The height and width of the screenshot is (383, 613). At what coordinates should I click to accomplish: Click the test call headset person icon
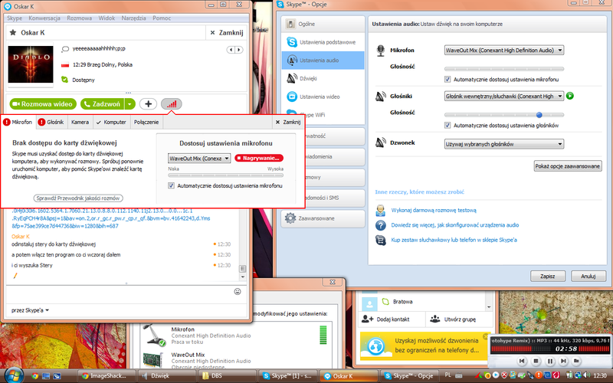380,210
